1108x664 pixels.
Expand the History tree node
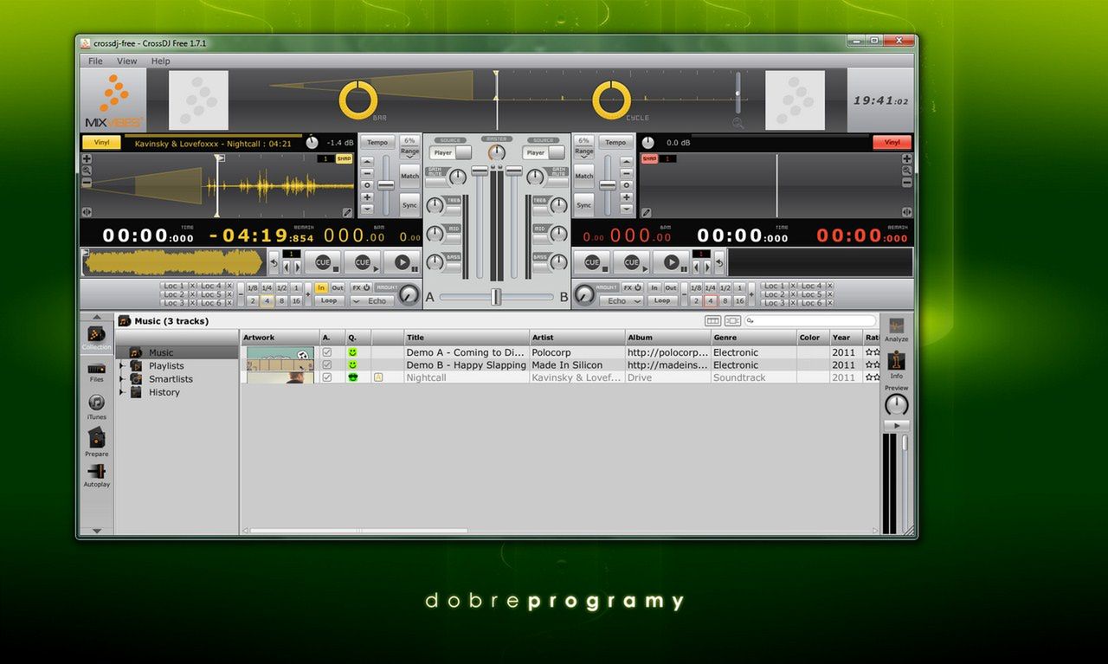122,392
